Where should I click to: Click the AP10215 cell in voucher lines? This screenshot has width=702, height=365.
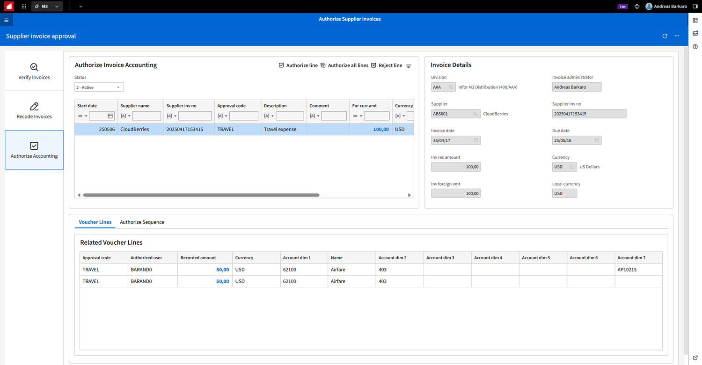pos(638,270)
